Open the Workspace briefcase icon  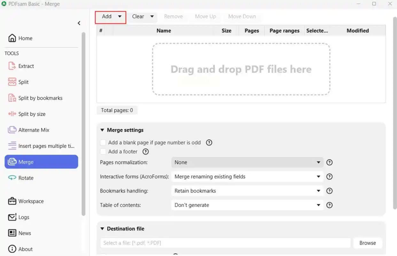pyautogui.click(x=12, y=201)
